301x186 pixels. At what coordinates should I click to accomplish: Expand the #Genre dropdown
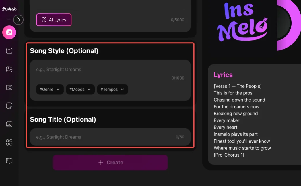point(50,90)
